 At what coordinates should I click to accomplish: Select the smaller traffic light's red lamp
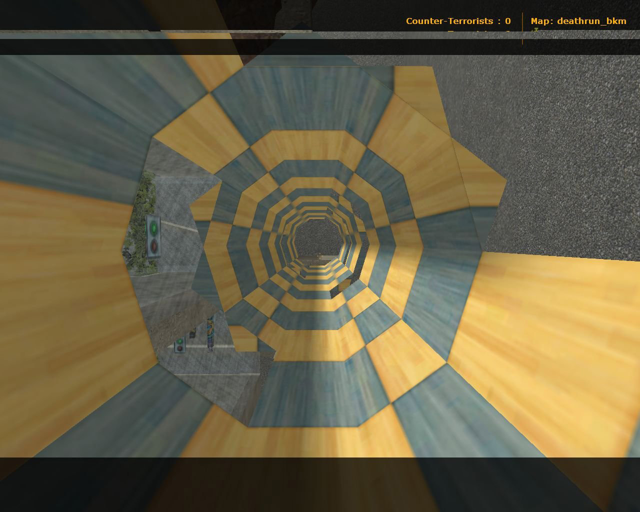pyautogui.click(x=179, y=348)
